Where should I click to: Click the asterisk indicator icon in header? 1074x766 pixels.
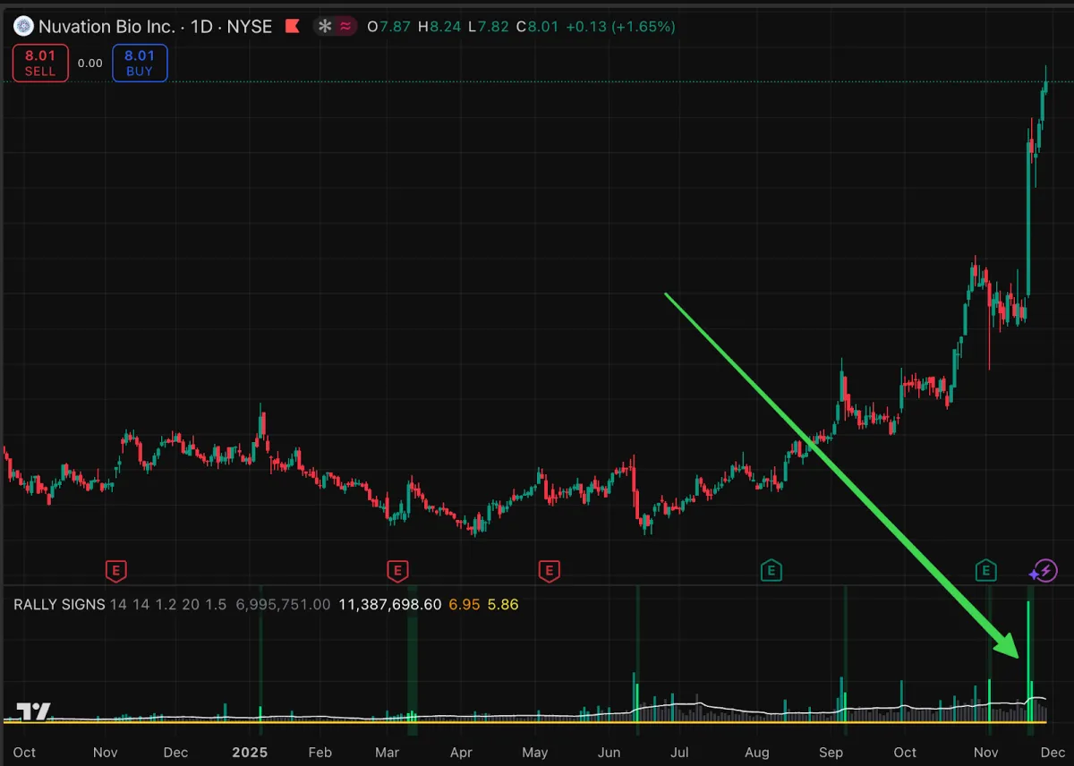[324, 26]
